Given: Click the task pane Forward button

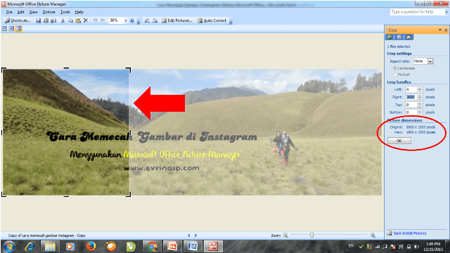Looking at the screenshot, I should tap(399, 37).
